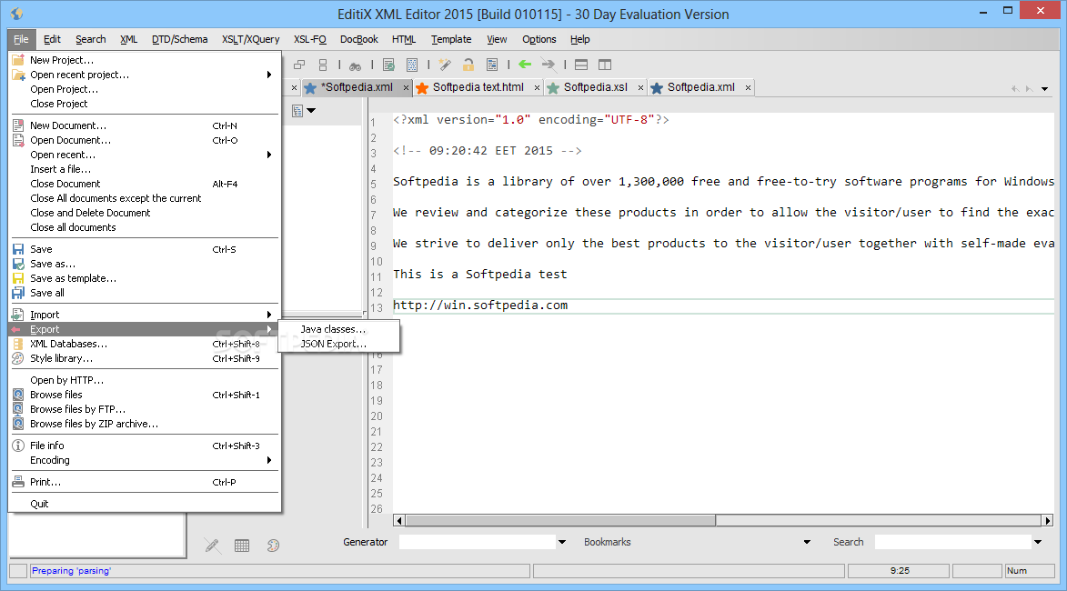The width and height of the screenshot is (1067, 591).
Task: Open the tab list dropdown arrow
Action: 1044,89
